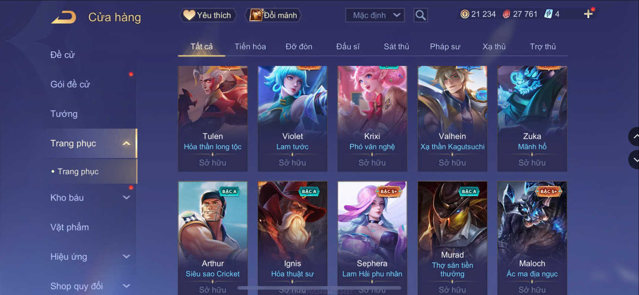Open the Mặc định sort dropdown
The height and width of the screenshot is (295, 639).
(375, 15)
